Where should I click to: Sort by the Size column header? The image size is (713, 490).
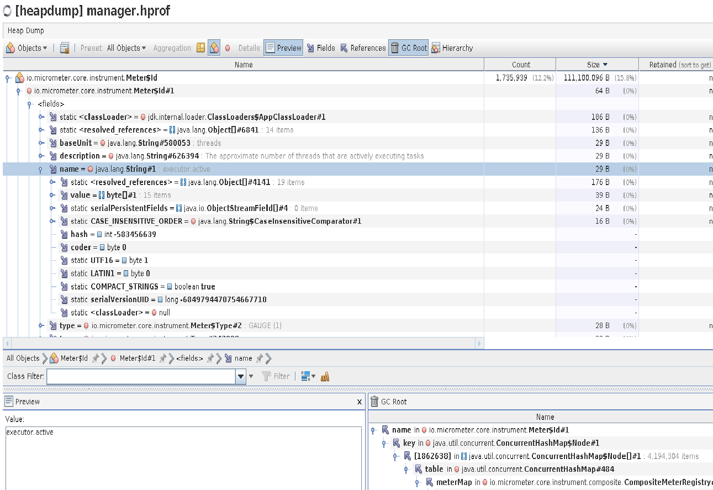coord(597,65)
